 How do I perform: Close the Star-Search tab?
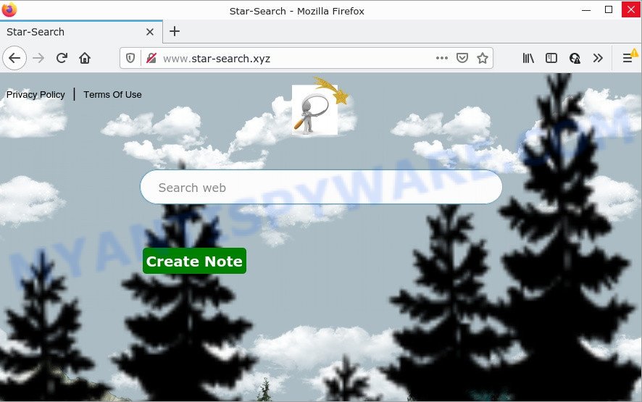pos(150,32)
